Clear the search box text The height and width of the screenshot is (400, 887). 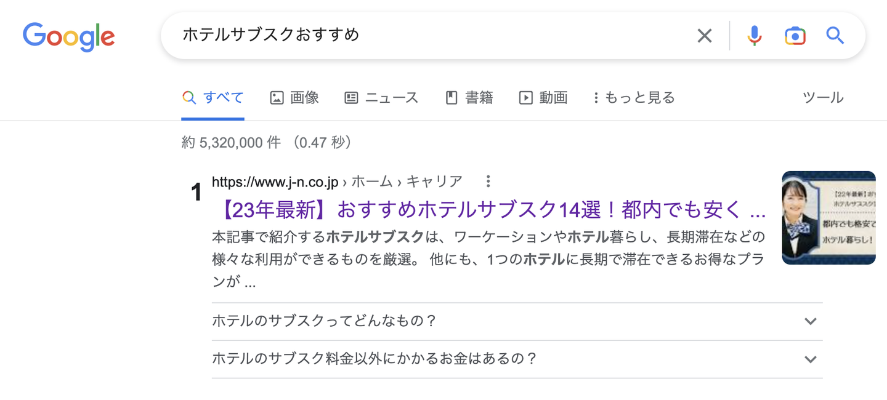[x=704, y=36]
